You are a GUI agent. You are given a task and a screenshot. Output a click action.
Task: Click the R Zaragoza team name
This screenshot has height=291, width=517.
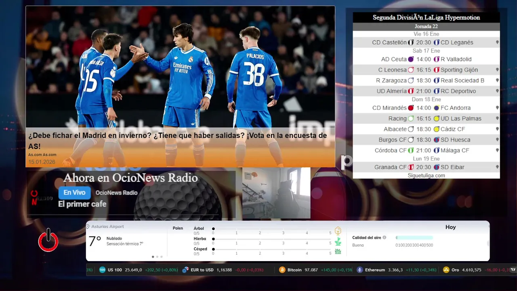tap(391, 80)
